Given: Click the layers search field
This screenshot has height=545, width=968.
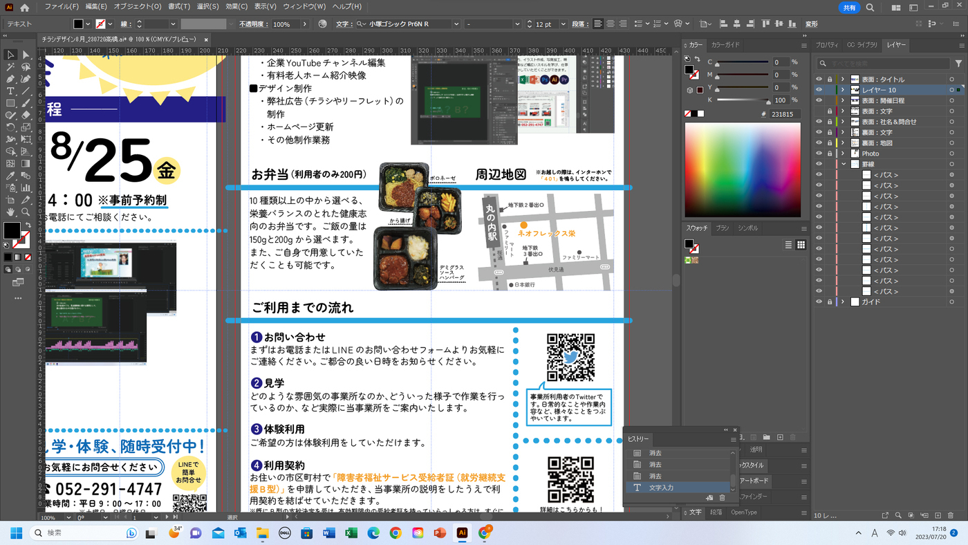Looking at the screenshot, I should [x=885, y=63].
